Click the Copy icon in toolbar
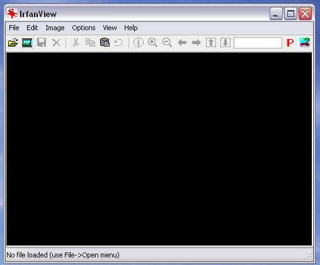Screen dimensions: 320x265 click(x=90, y=43)
